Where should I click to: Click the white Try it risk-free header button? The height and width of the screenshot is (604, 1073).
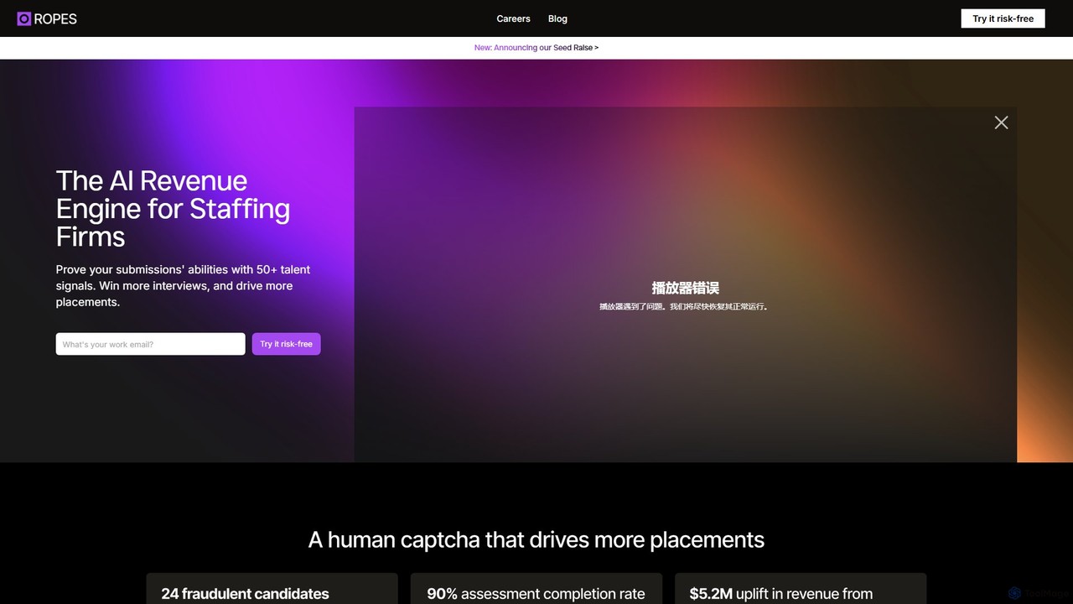1003,18
